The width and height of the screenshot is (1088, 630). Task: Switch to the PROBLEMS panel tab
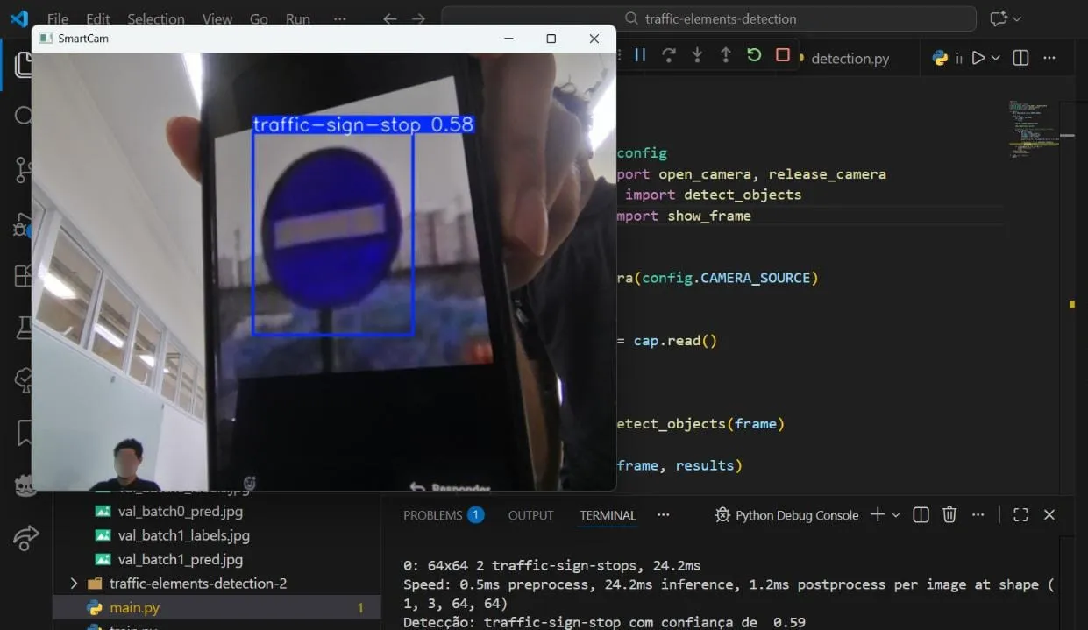(433, 515)
